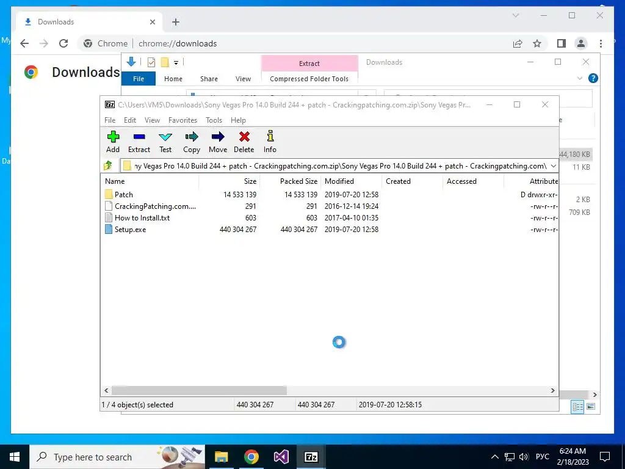Click the РУС language indicator
The image size is (625, 469).
pos(542,457)
